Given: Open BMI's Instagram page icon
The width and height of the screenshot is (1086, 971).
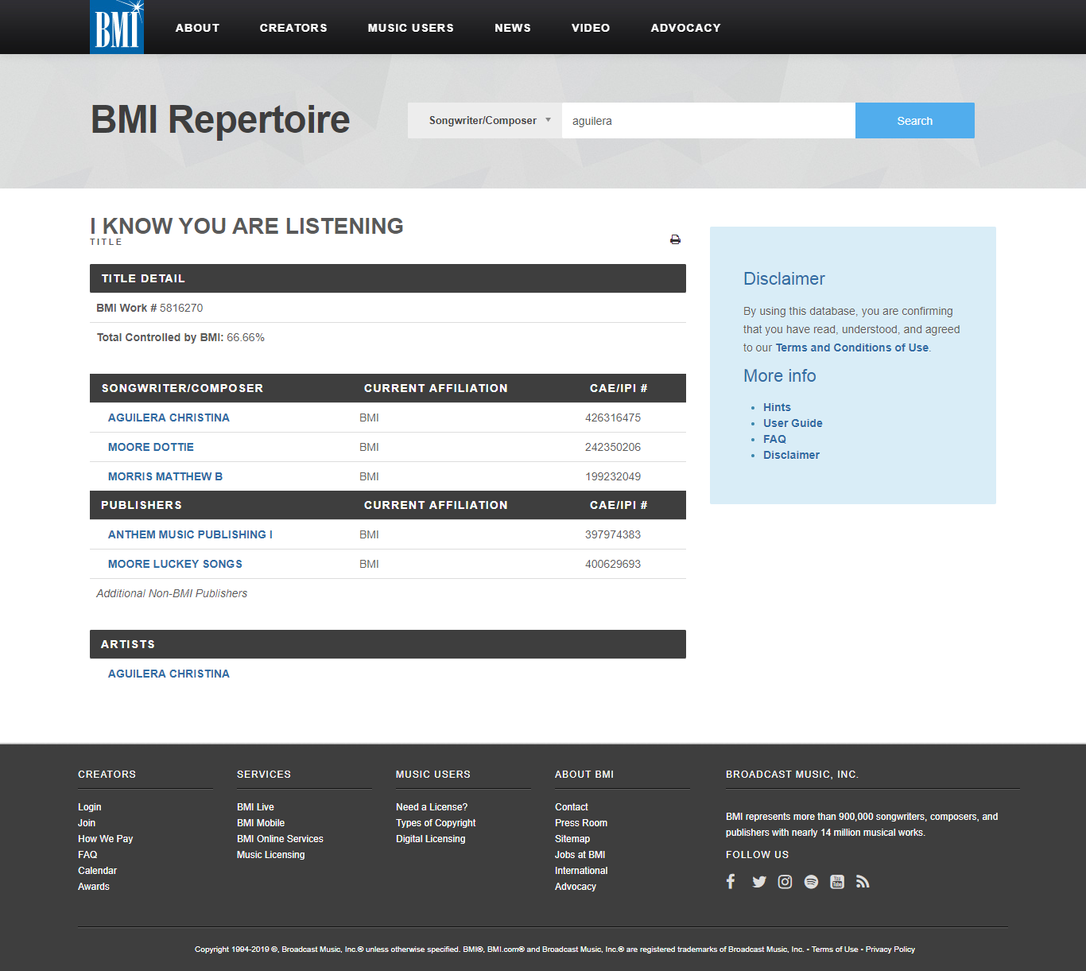Looking at the screenshot, I should click(785, 881).
